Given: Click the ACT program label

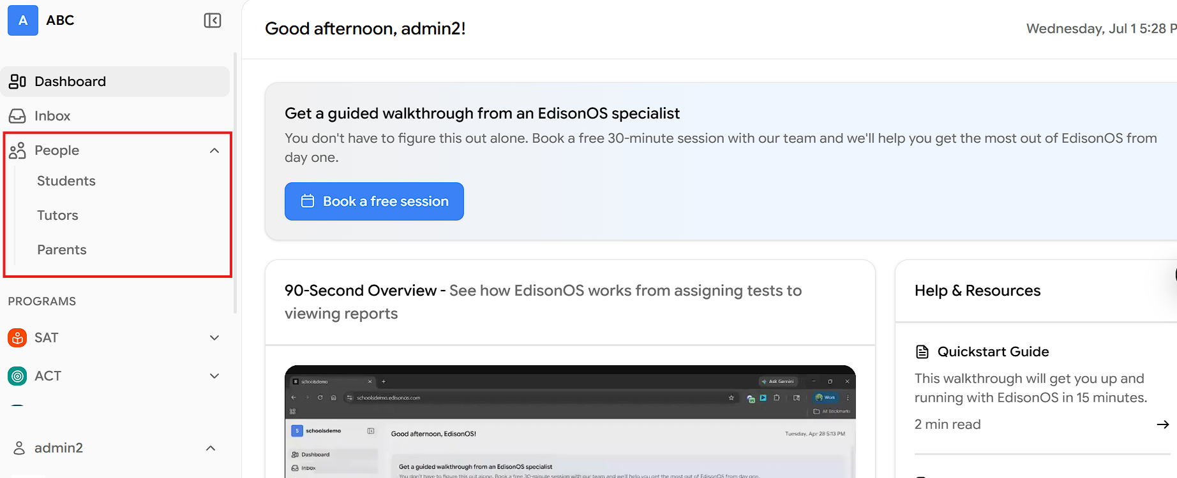Looking at the screenshot, I should click(x=48, y=376).
